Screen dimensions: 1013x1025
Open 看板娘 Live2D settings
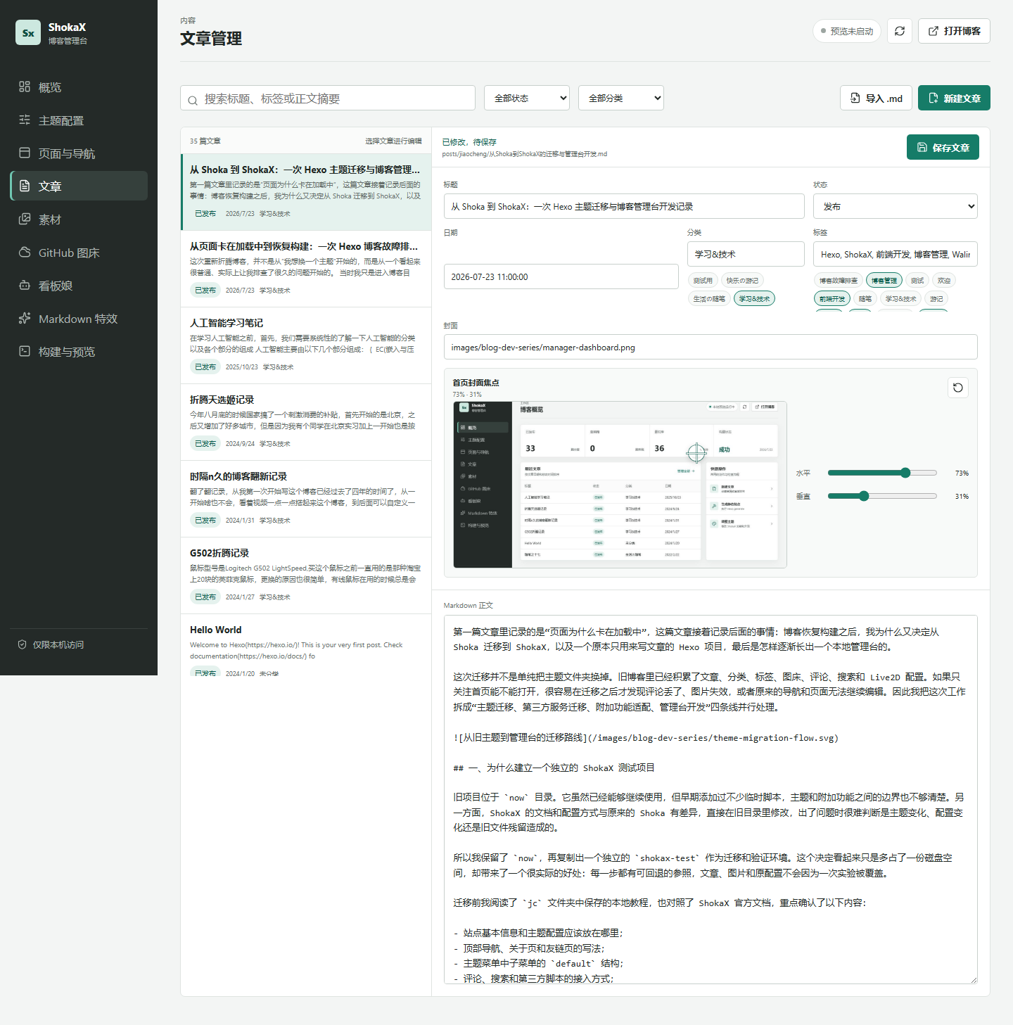pyautogui.click(x=79, y=286)
